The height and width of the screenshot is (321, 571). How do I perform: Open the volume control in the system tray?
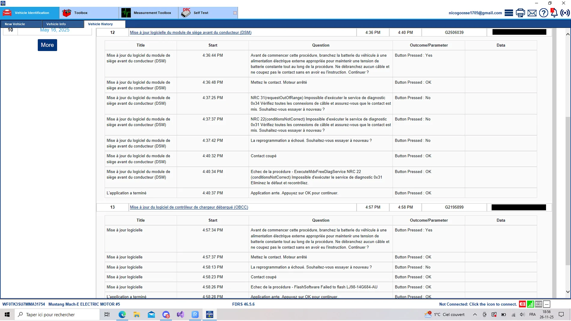coord(522,314)
